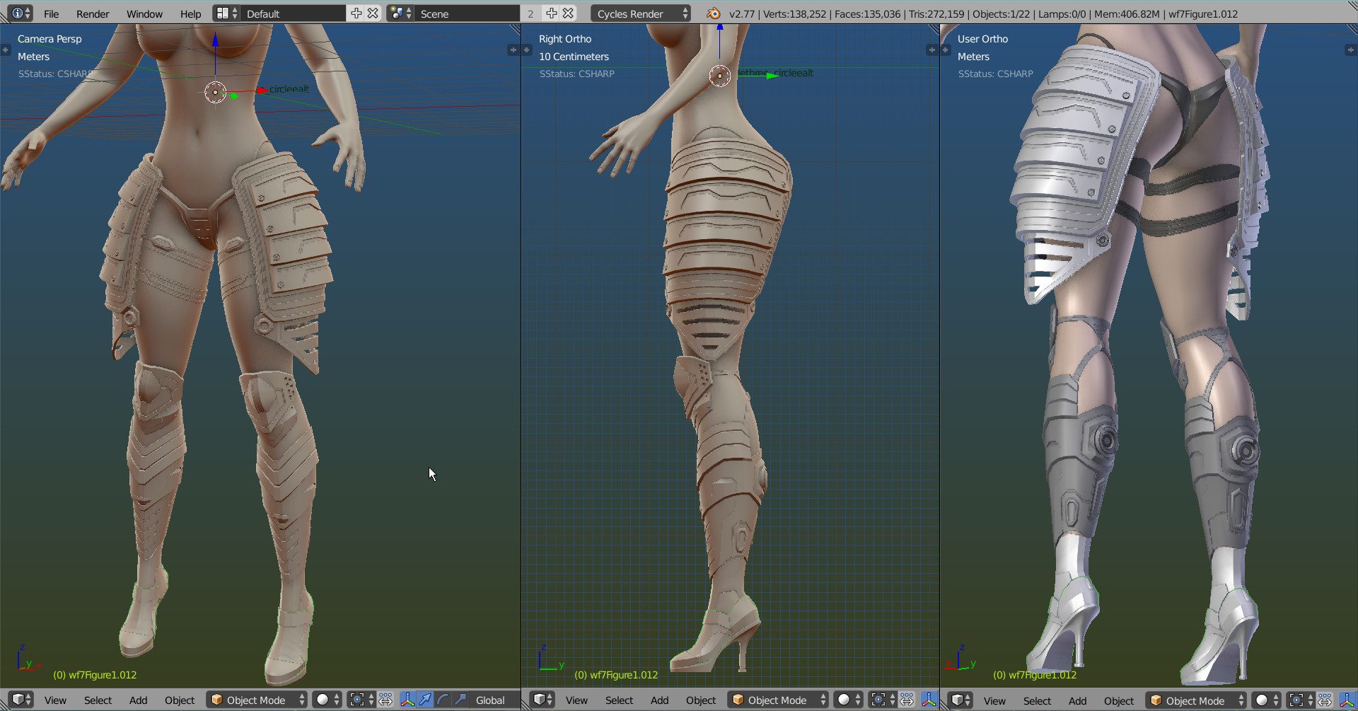The image size is (1358, 711).
Task: Open the Info editor type selector
Action: pos(21,13)
